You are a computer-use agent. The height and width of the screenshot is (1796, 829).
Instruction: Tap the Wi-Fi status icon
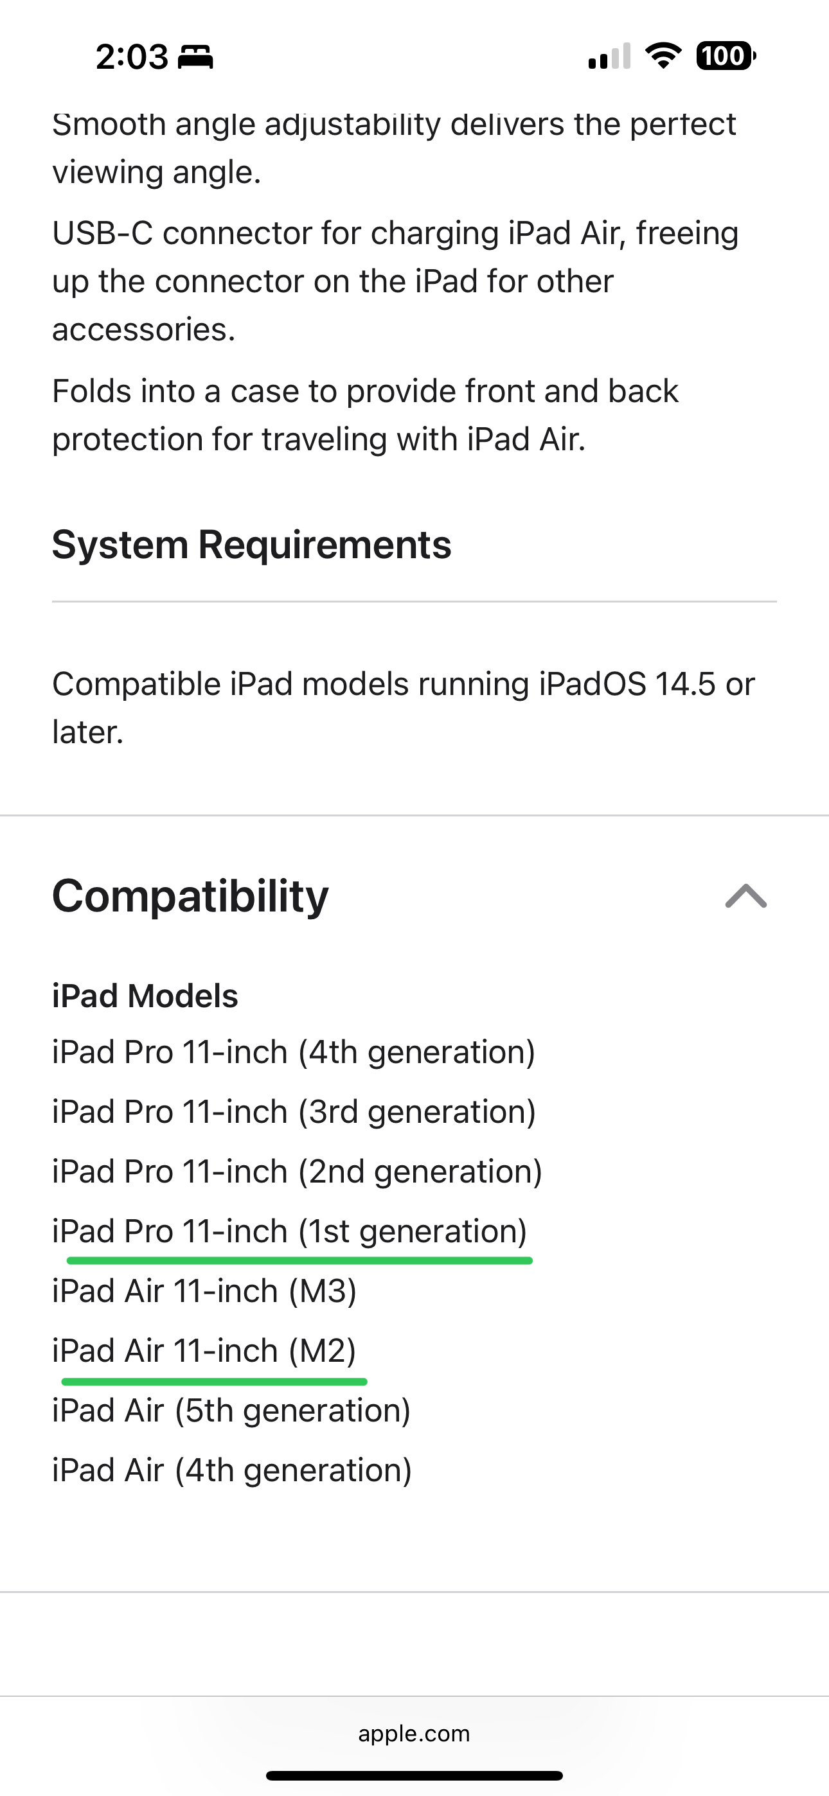663,56
